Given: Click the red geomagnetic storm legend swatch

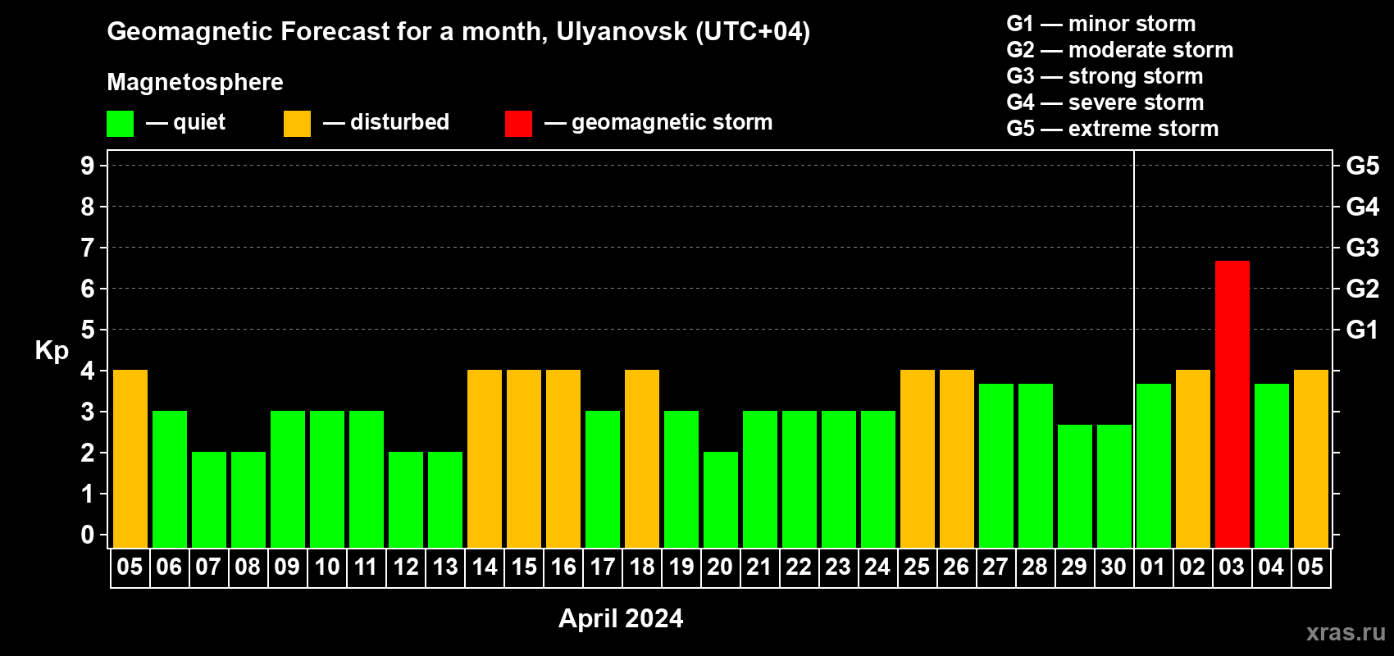Looking at the screenshot, I should point(519,124).
